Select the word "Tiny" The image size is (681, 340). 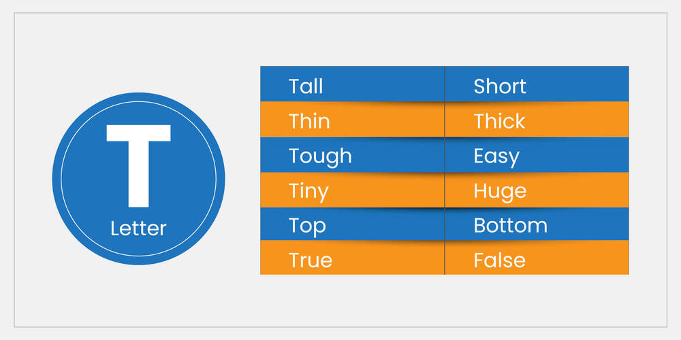(308, 190)
